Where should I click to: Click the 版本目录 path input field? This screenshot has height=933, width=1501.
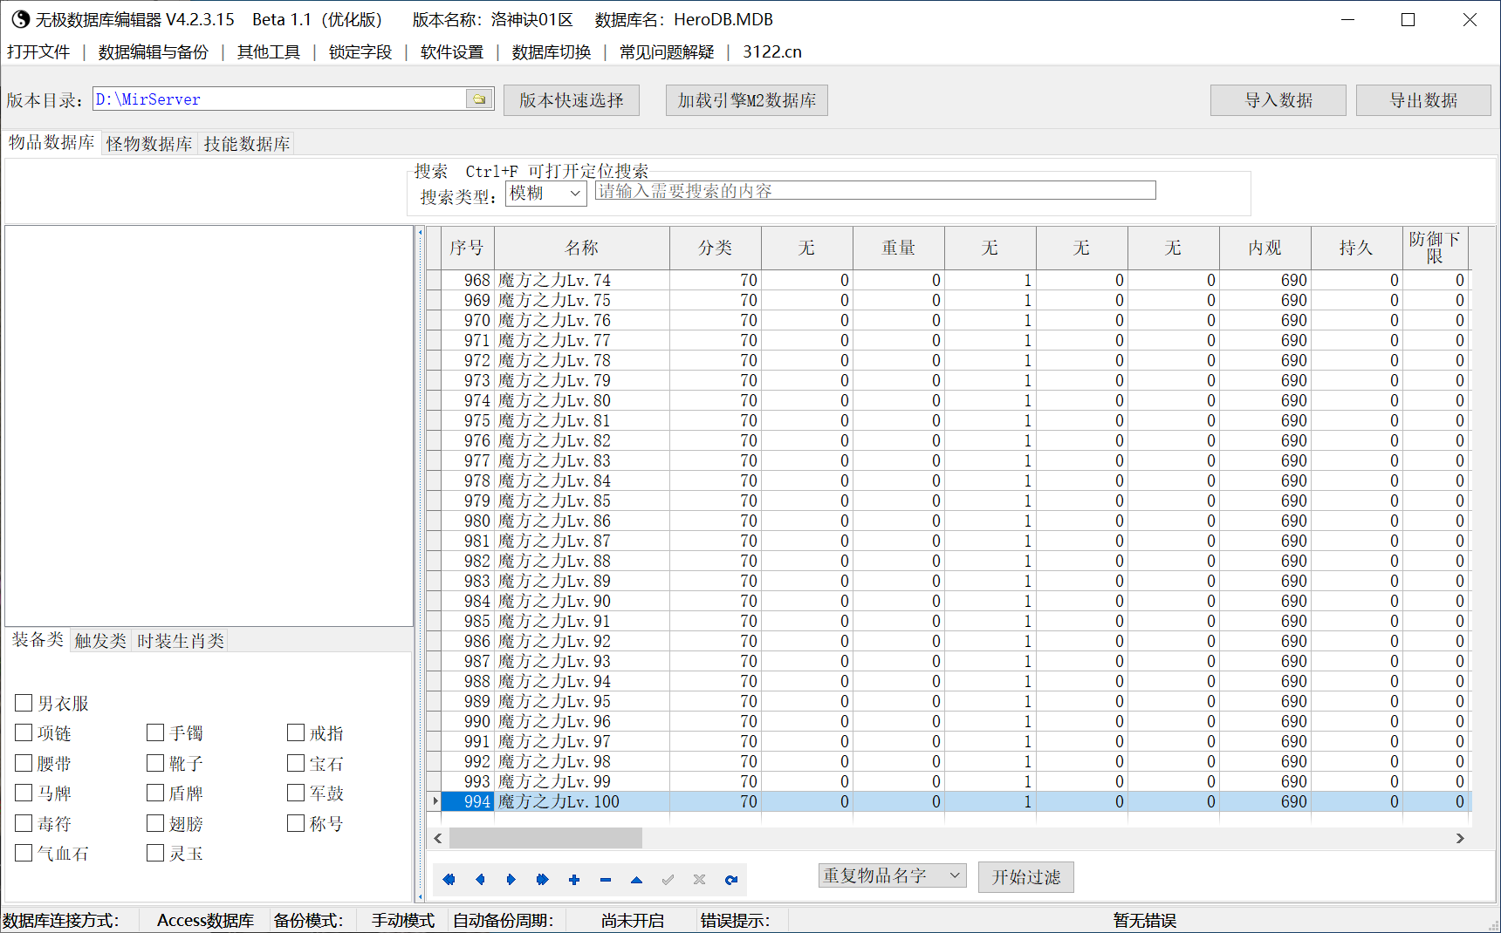pos(279,99)
